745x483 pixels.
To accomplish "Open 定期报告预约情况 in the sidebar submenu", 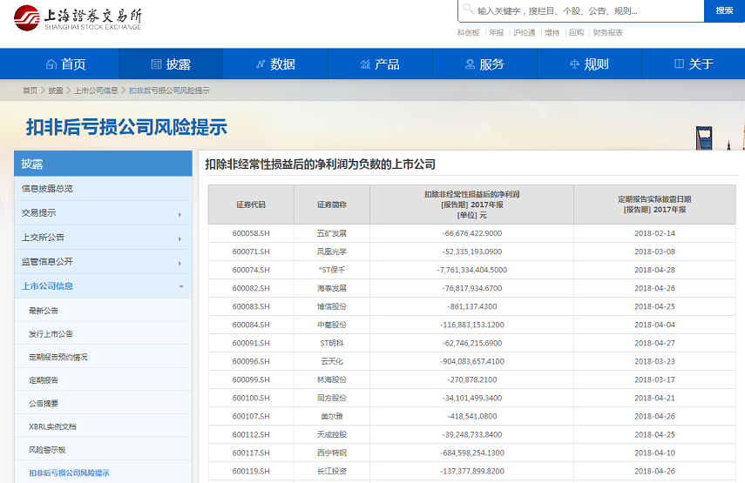I will pos(103,357).
